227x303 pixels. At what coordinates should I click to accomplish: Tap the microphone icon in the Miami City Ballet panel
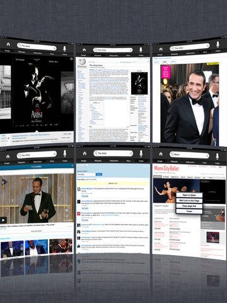(218, 156)
